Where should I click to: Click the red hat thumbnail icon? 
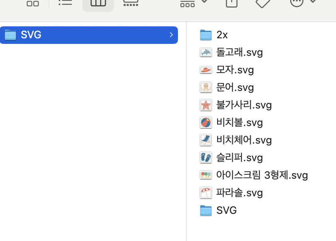coord(206,70)
